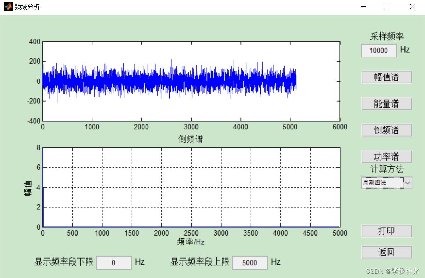Click the 倒频谱 plot title
This screenshot has width=425, height=278.
(x=191, y=139)
